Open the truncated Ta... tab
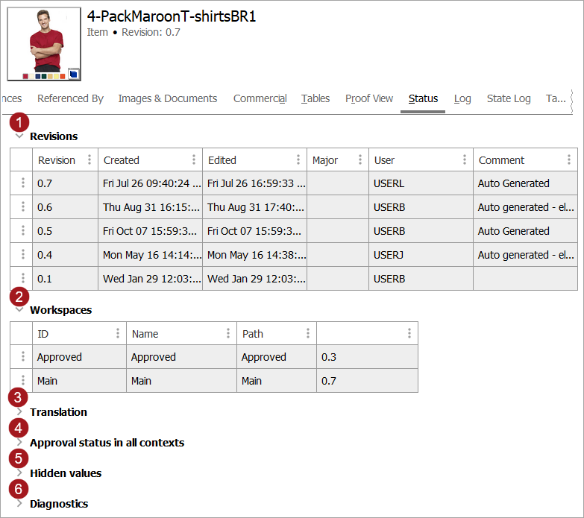This screenshot has height=518, width=584. coord(556,98)
